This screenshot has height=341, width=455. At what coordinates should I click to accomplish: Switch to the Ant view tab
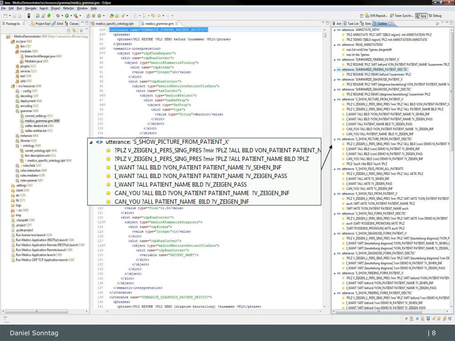[337, 24]
